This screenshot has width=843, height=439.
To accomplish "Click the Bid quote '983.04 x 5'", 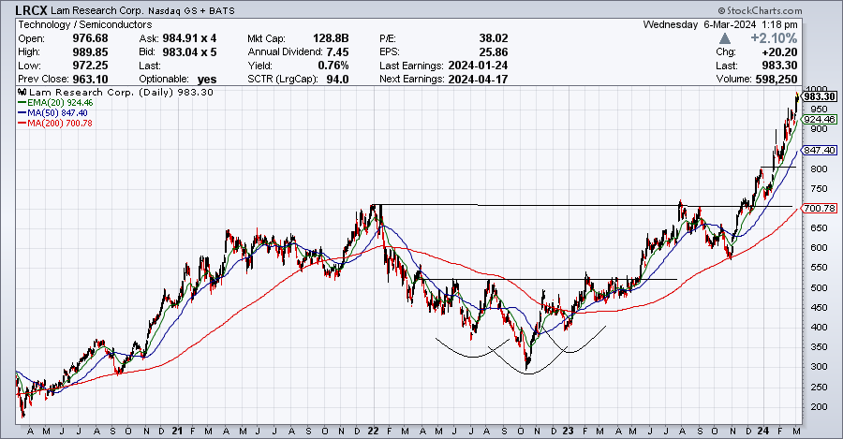I will tap(188, 52).
